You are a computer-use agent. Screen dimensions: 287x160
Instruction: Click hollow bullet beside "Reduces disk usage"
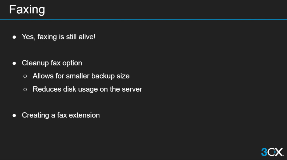(25, 90)
